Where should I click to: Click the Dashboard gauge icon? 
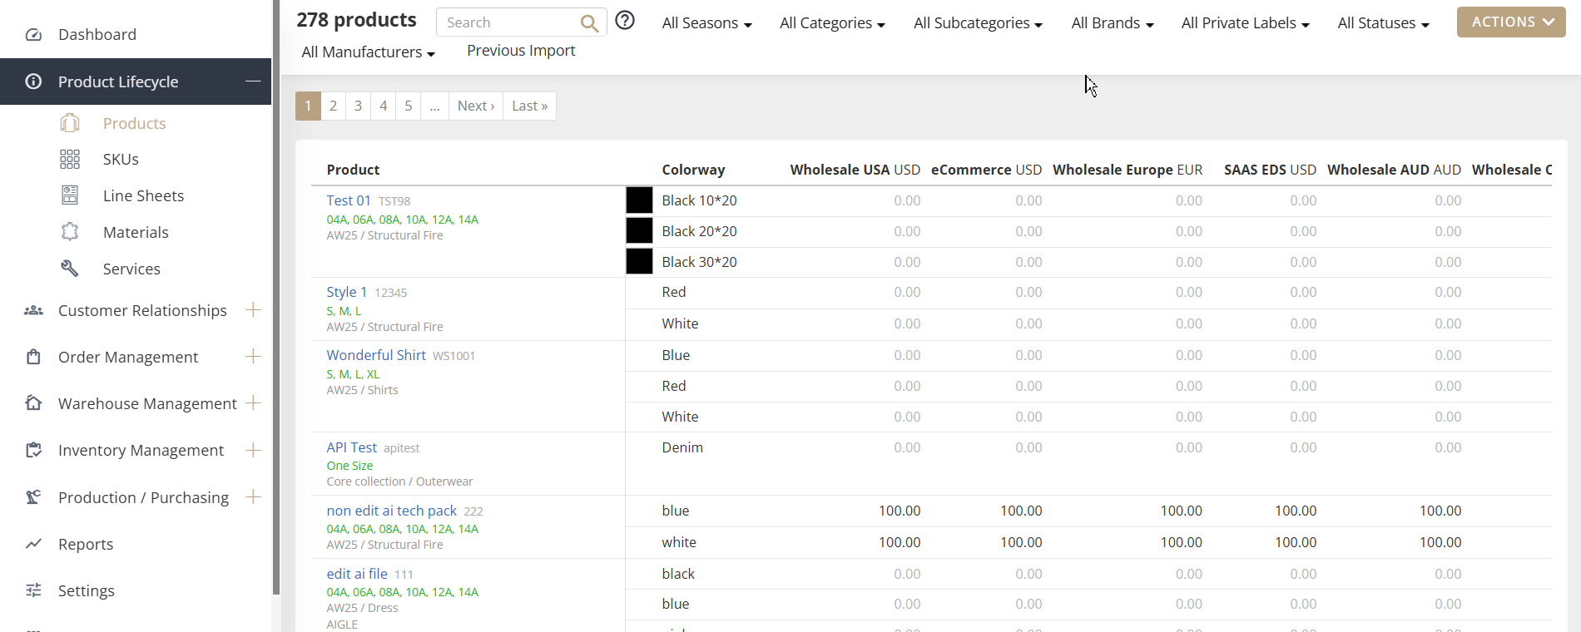coord(33,35)
